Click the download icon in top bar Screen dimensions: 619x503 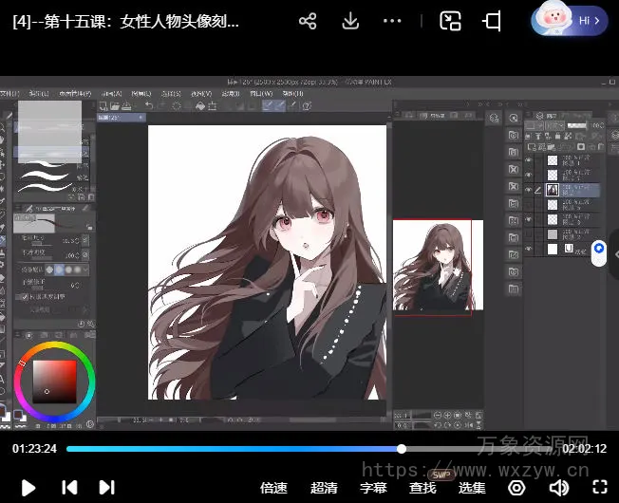[350, 21]
